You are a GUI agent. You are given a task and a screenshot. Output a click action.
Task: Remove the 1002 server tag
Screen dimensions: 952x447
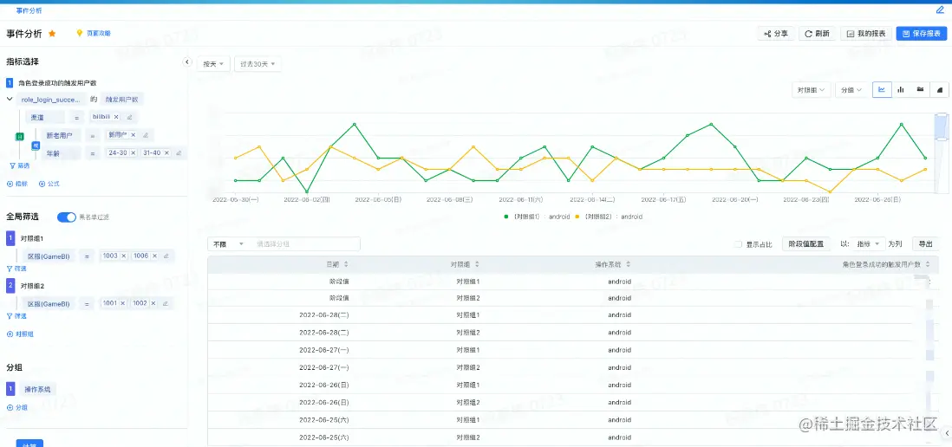pos(153,303)
